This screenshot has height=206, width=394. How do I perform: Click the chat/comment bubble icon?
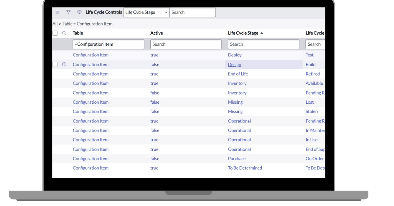79,12
